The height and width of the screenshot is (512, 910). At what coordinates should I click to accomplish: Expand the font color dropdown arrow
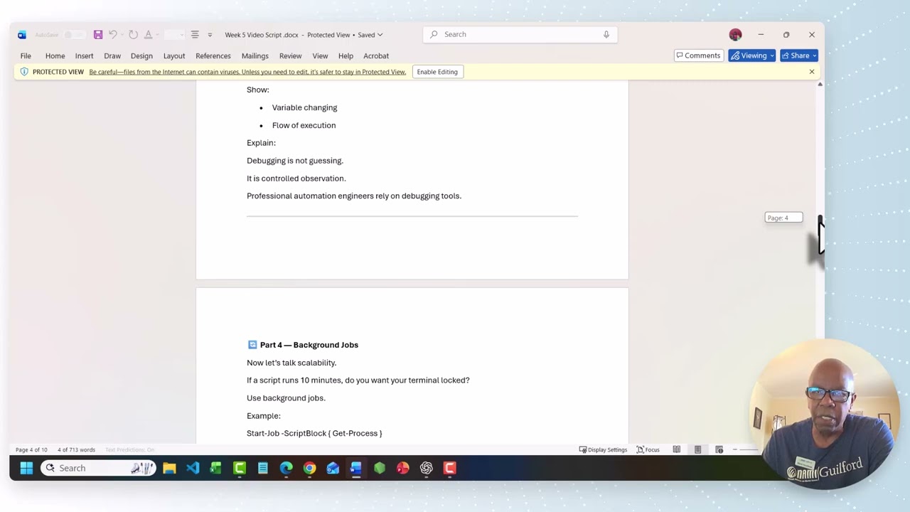(x=157, y=35)
